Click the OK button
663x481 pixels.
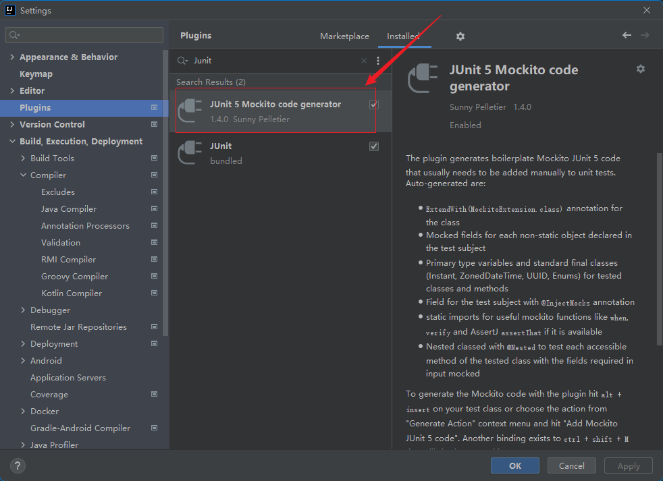tap(515, 465)
